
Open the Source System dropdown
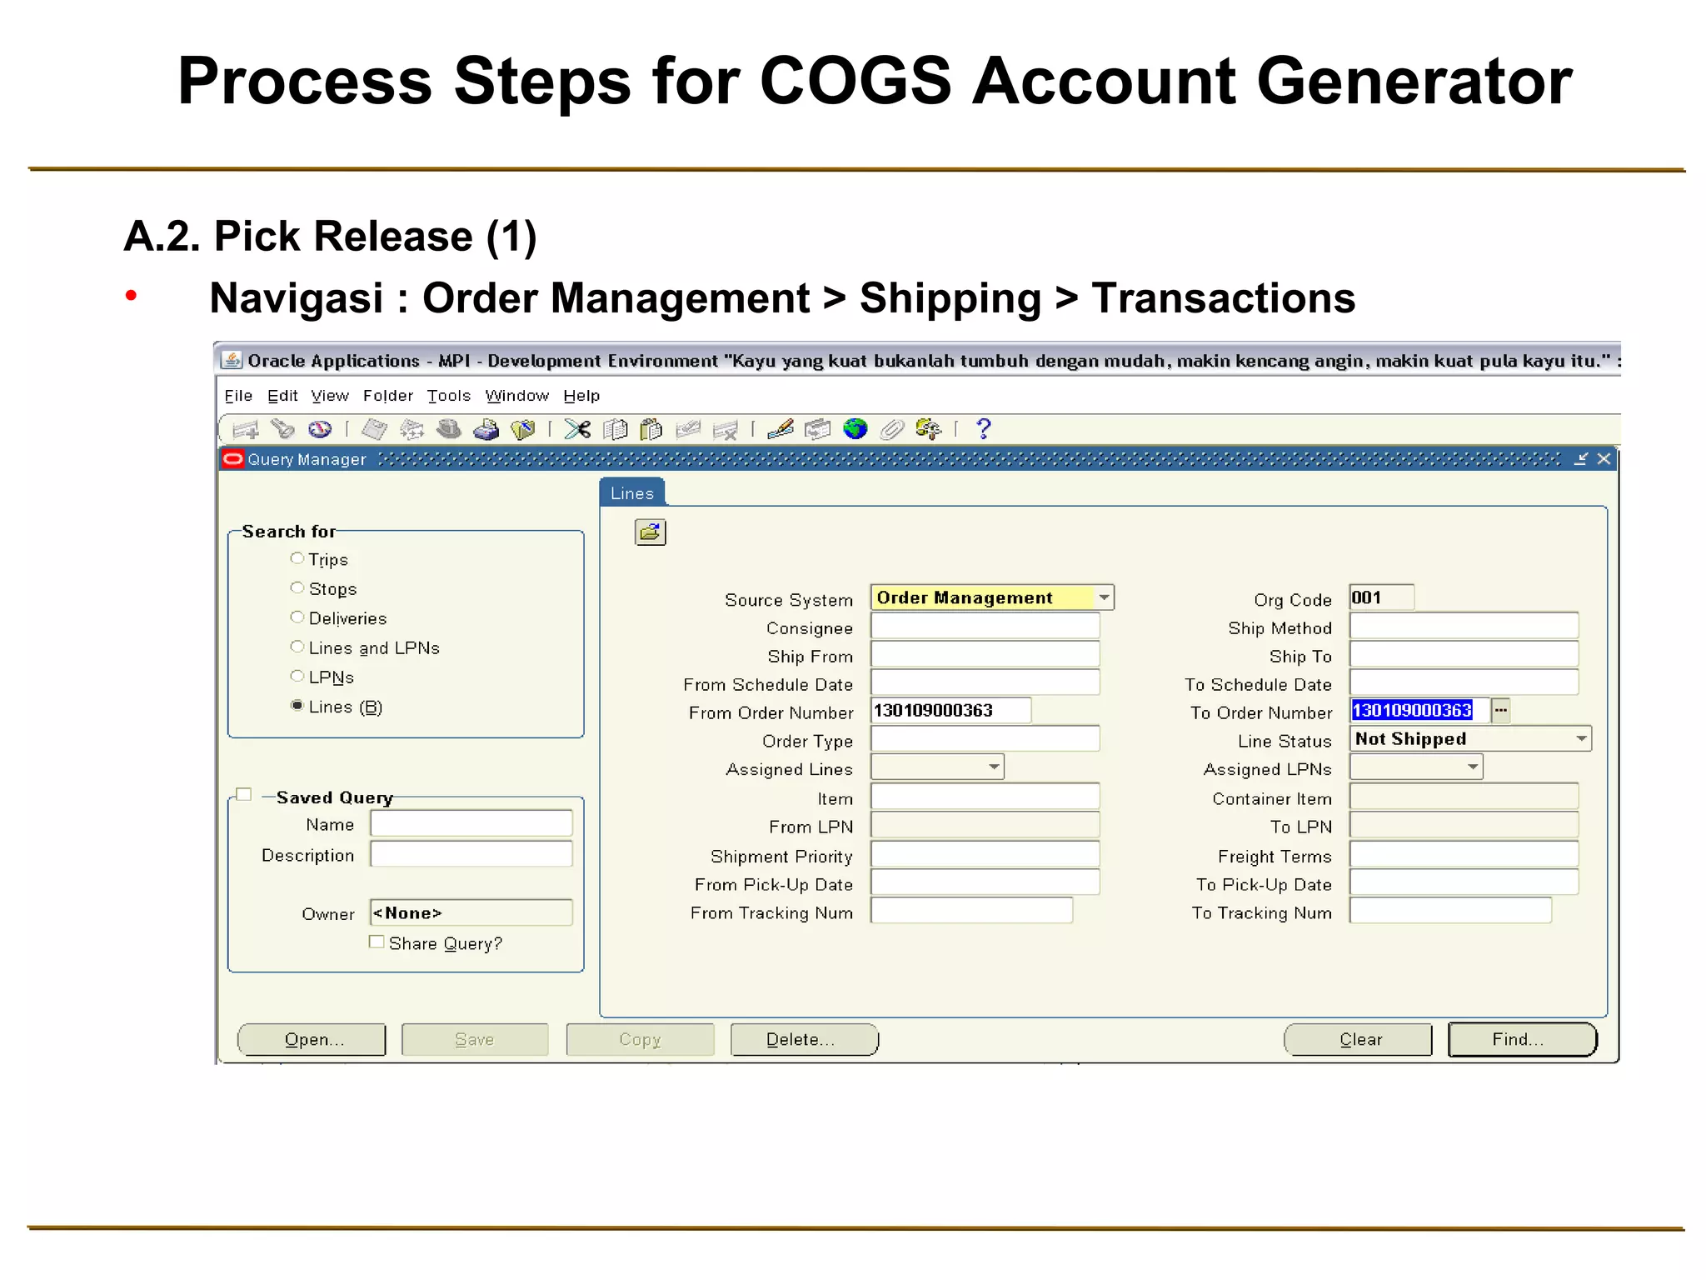[1105, 597]
